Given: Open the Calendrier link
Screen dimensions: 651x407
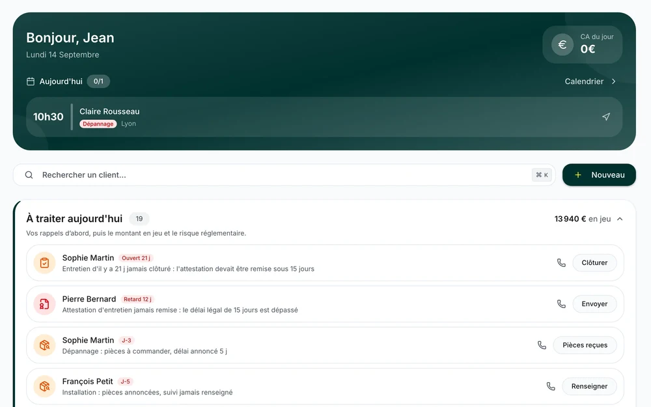Looking at the screenshot, I should [590, 81].
